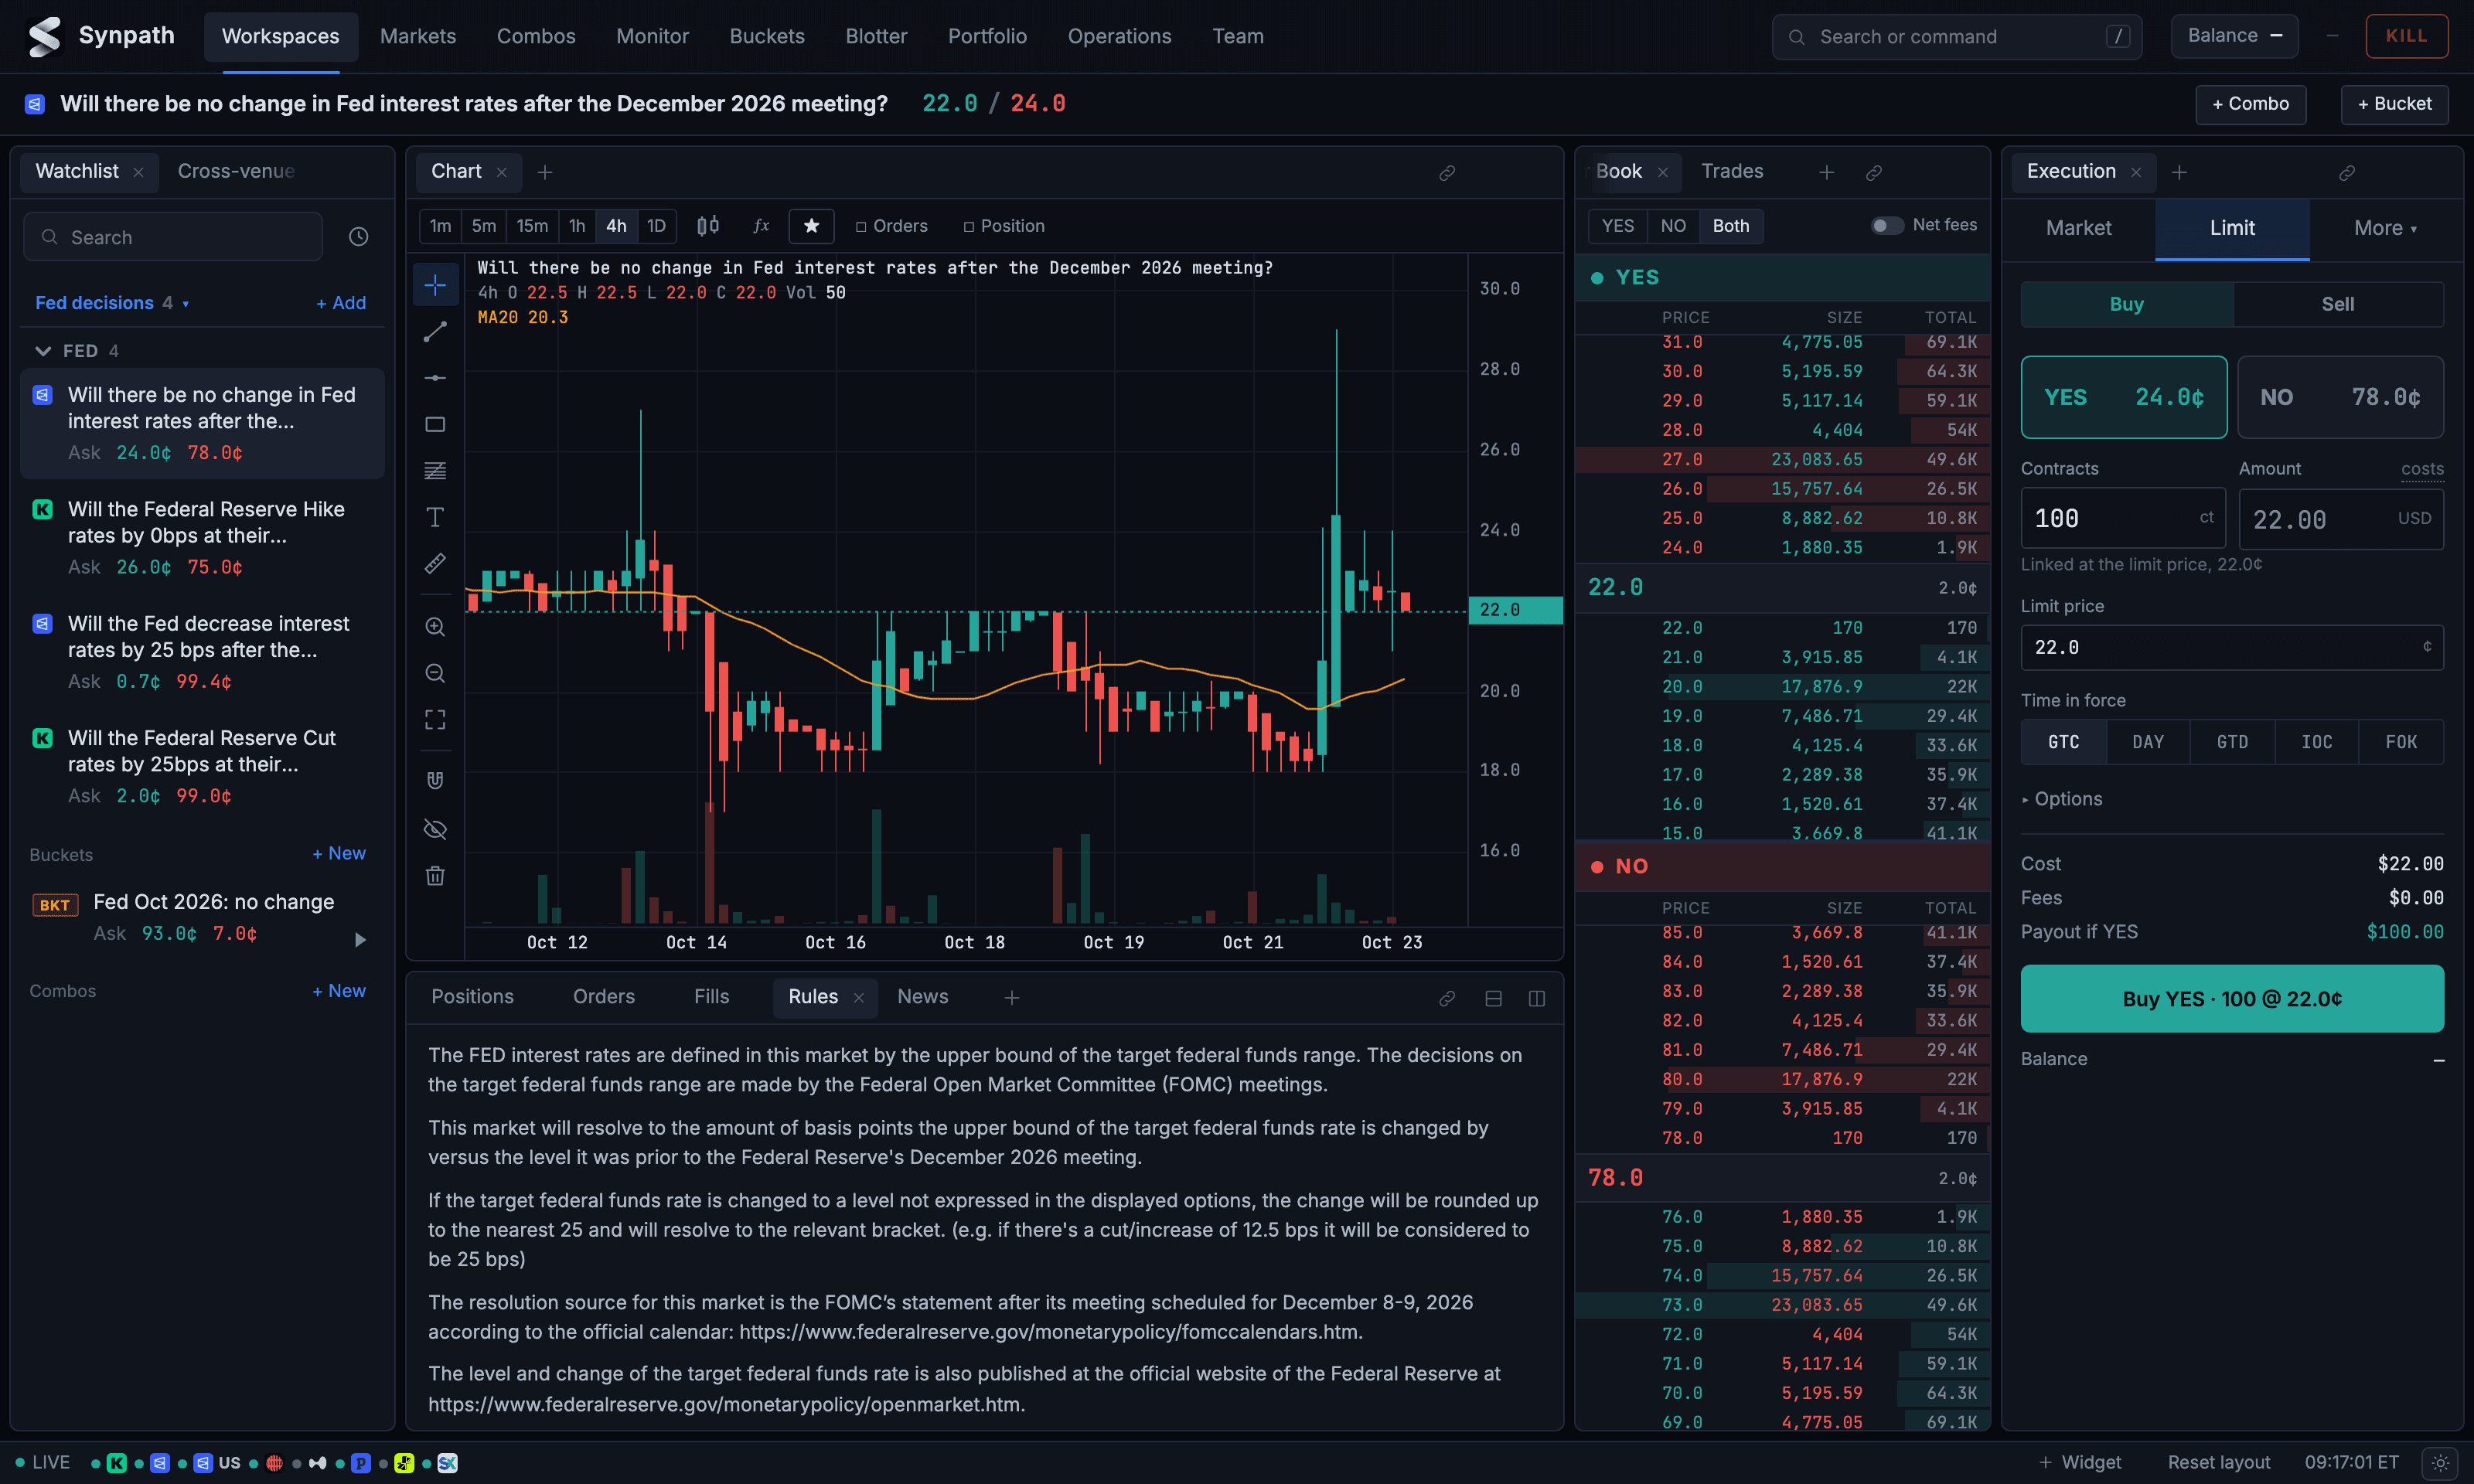Click the + Combo button

tap(2250, 104)
